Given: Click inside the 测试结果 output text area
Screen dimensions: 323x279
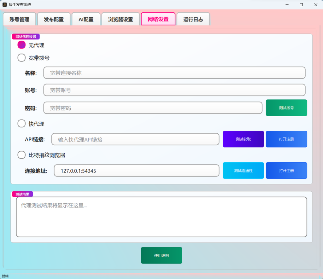Looking at the screenshot, I should 161,217.
